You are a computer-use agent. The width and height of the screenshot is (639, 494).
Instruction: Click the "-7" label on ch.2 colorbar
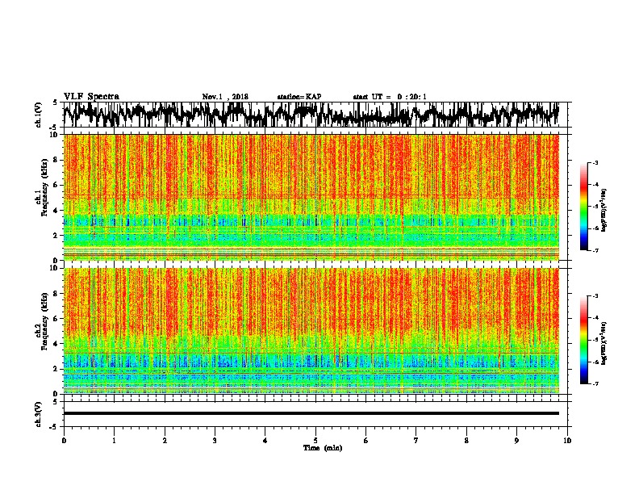(x=595, y=383)
